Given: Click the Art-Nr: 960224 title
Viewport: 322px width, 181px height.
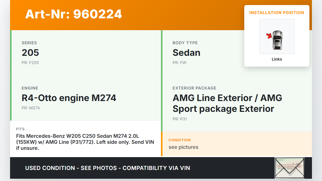Looking at the screenshot, I should tap(73, 14).
